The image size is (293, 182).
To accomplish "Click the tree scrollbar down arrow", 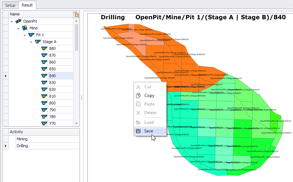I will pos(76,123).
